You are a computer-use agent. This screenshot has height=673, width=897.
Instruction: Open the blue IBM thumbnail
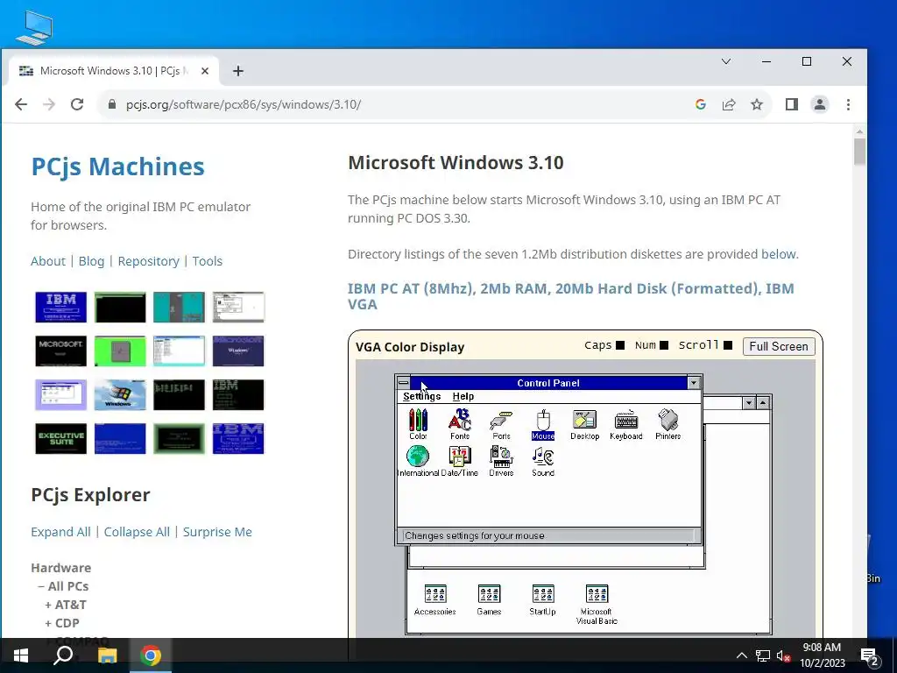pyautogui.click(x=60, y=307)
